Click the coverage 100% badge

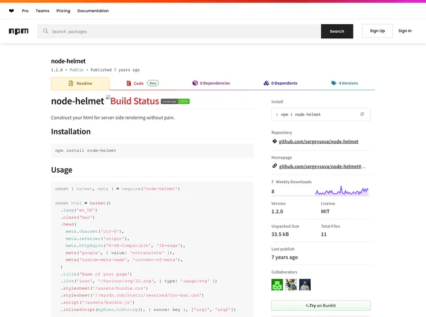tap(175, 102)
